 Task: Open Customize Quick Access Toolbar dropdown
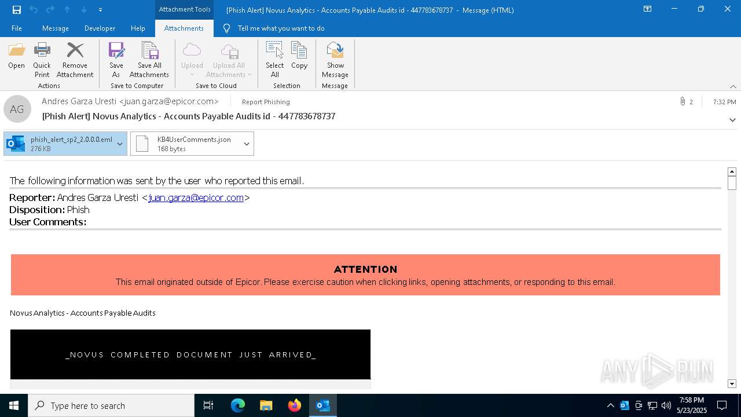[101, 10]
